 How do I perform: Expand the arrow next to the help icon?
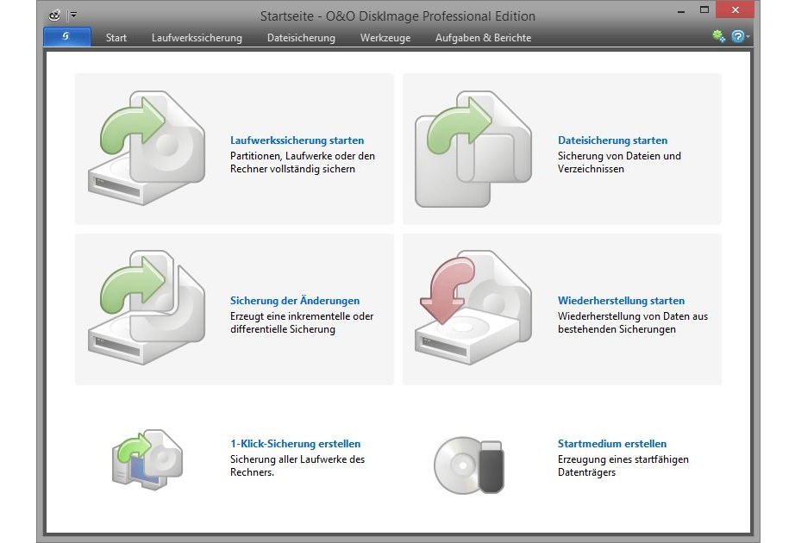coord(748,36)
